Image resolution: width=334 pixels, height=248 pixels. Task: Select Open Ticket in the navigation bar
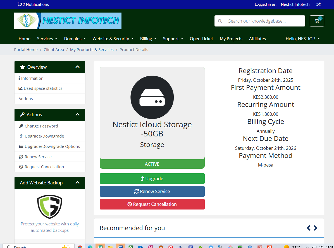tap(201, 38)
